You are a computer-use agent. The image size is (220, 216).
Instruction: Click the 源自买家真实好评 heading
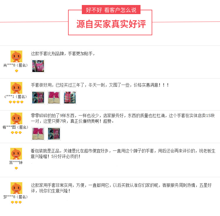pos(111,24)
